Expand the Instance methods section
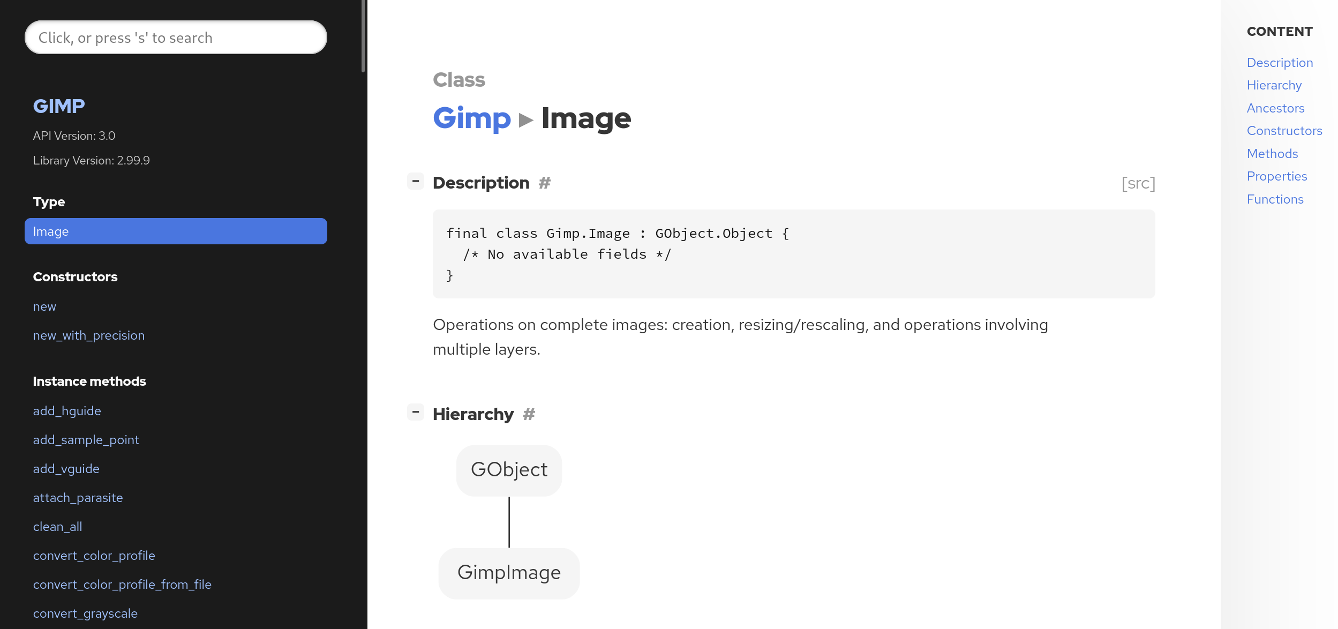1338x629 pixels. click(x=89, y=380)
